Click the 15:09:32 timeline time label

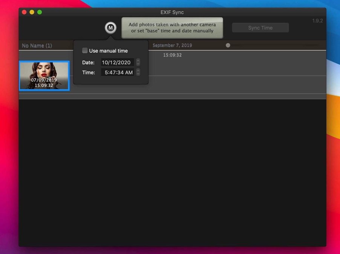coord(172,55)
